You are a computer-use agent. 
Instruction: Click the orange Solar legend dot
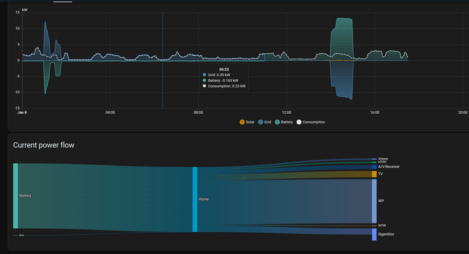(242, 122)
